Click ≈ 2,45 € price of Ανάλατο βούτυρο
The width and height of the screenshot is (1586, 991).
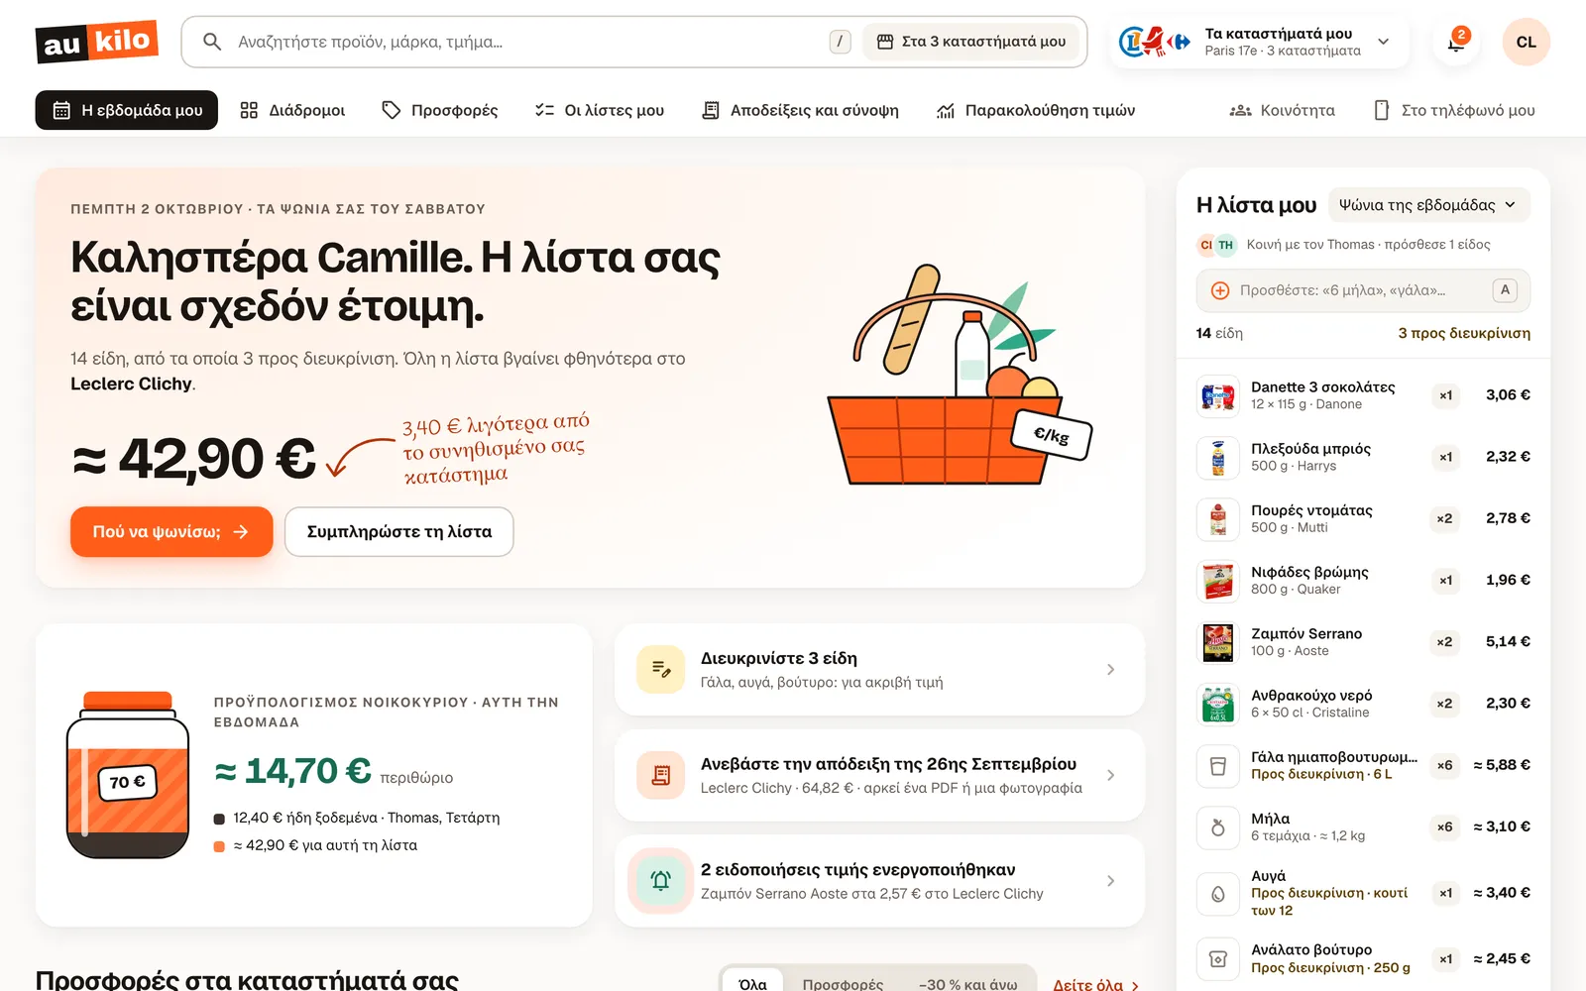tap(1502, 958)
